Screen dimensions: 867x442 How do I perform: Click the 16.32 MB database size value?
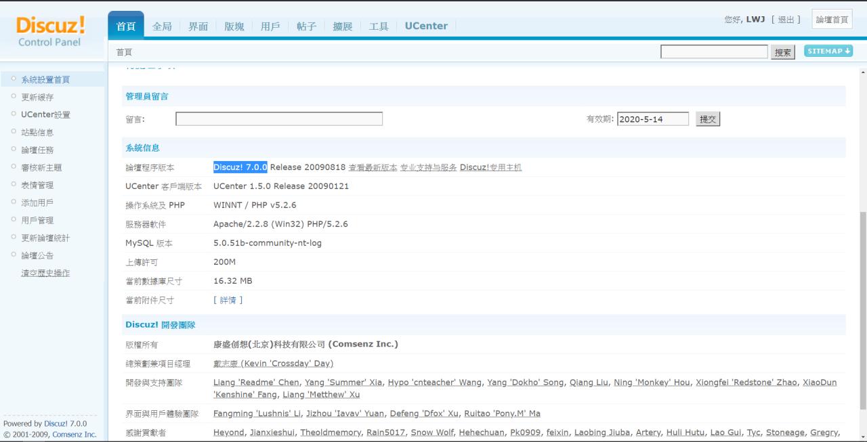click(233, 281)
